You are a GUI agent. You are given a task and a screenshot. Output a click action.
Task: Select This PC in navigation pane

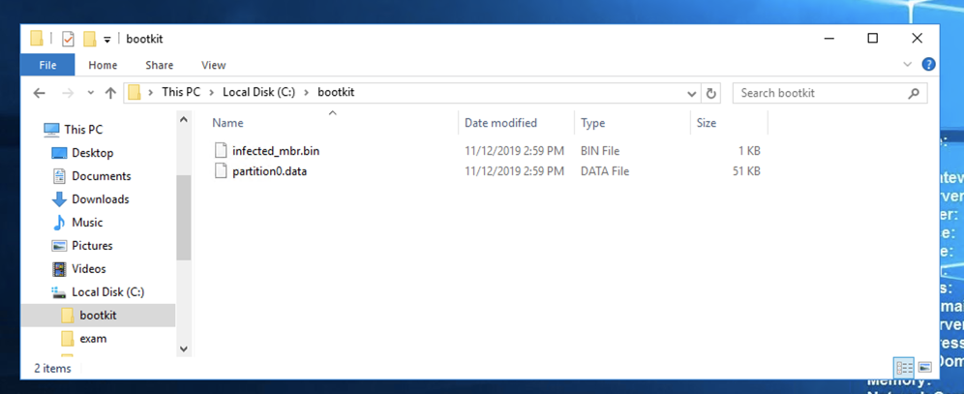coord(83,130)
